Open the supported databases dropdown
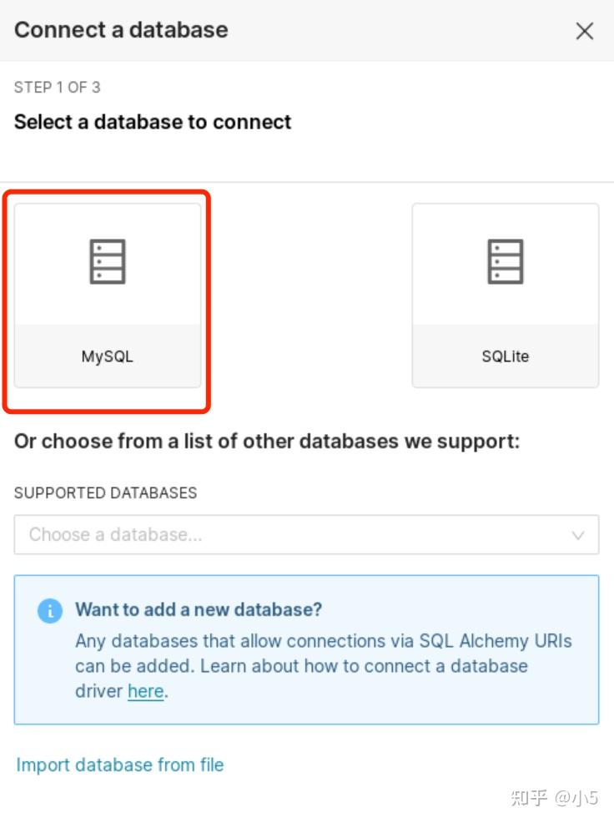The width and height of the screenshot is (614, 823). click(x=307, y=535)
